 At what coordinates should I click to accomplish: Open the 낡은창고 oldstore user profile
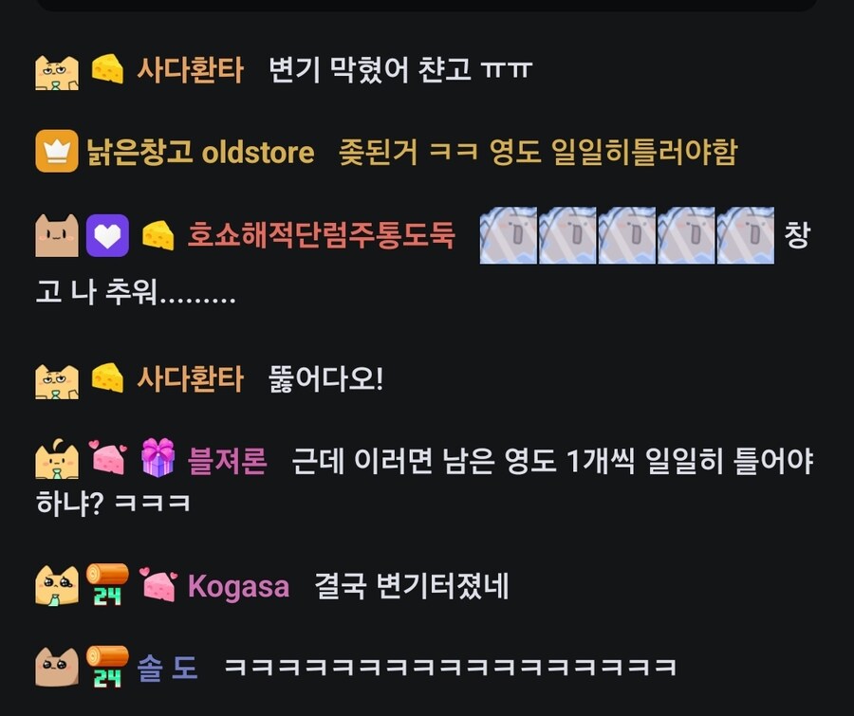[x=200, y=152]
